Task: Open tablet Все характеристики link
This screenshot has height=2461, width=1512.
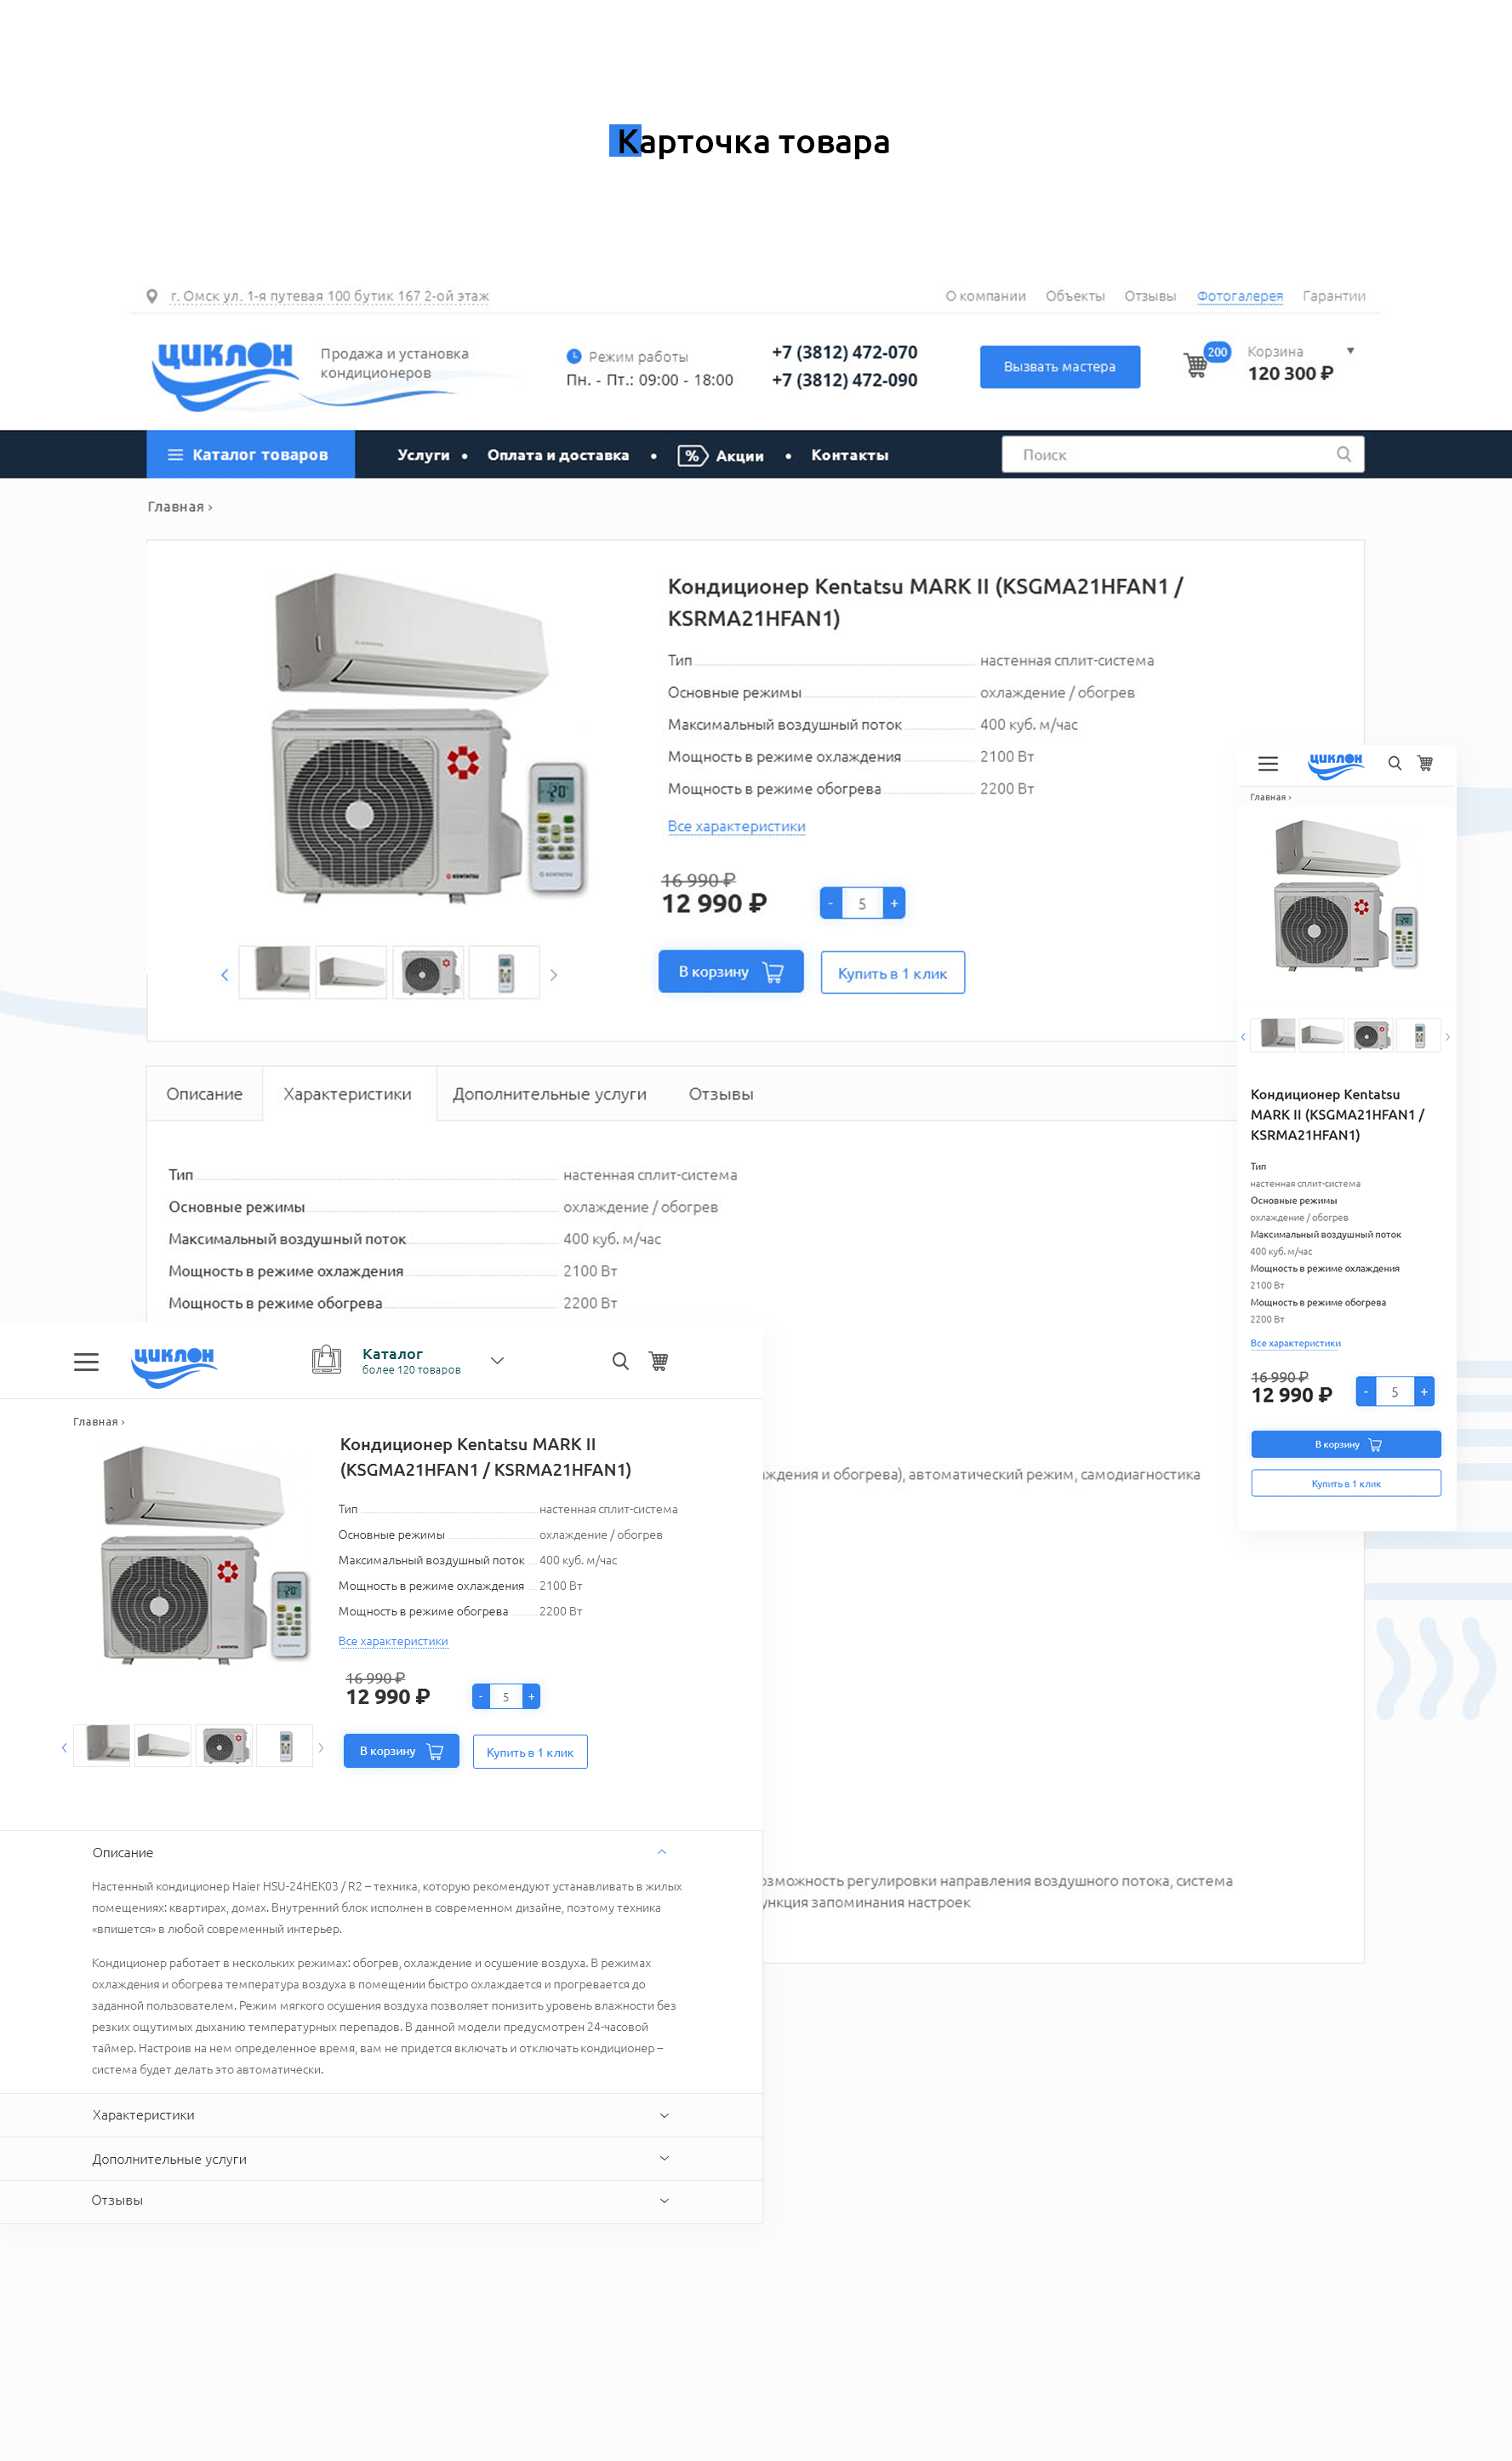Action: 393,1641
